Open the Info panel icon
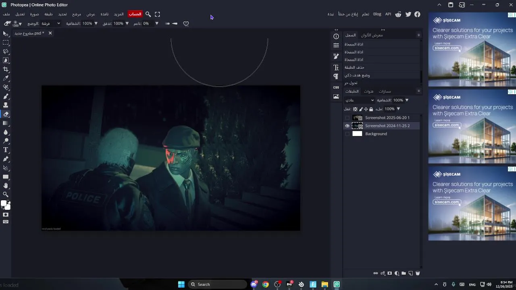516x290 pixels. pos(336,36)
